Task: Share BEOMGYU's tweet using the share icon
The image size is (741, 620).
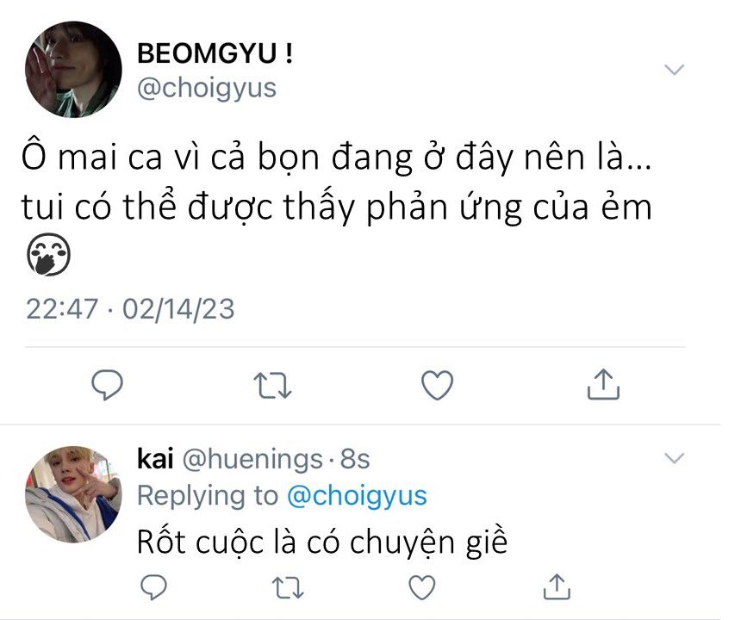Action: point(603,384)
